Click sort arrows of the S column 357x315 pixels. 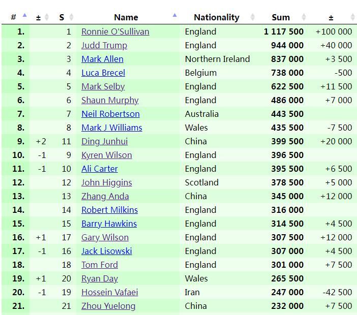tap(71, 17)
